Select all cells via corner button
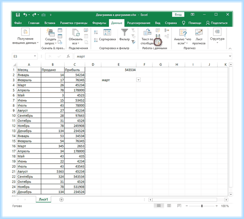 15,64
